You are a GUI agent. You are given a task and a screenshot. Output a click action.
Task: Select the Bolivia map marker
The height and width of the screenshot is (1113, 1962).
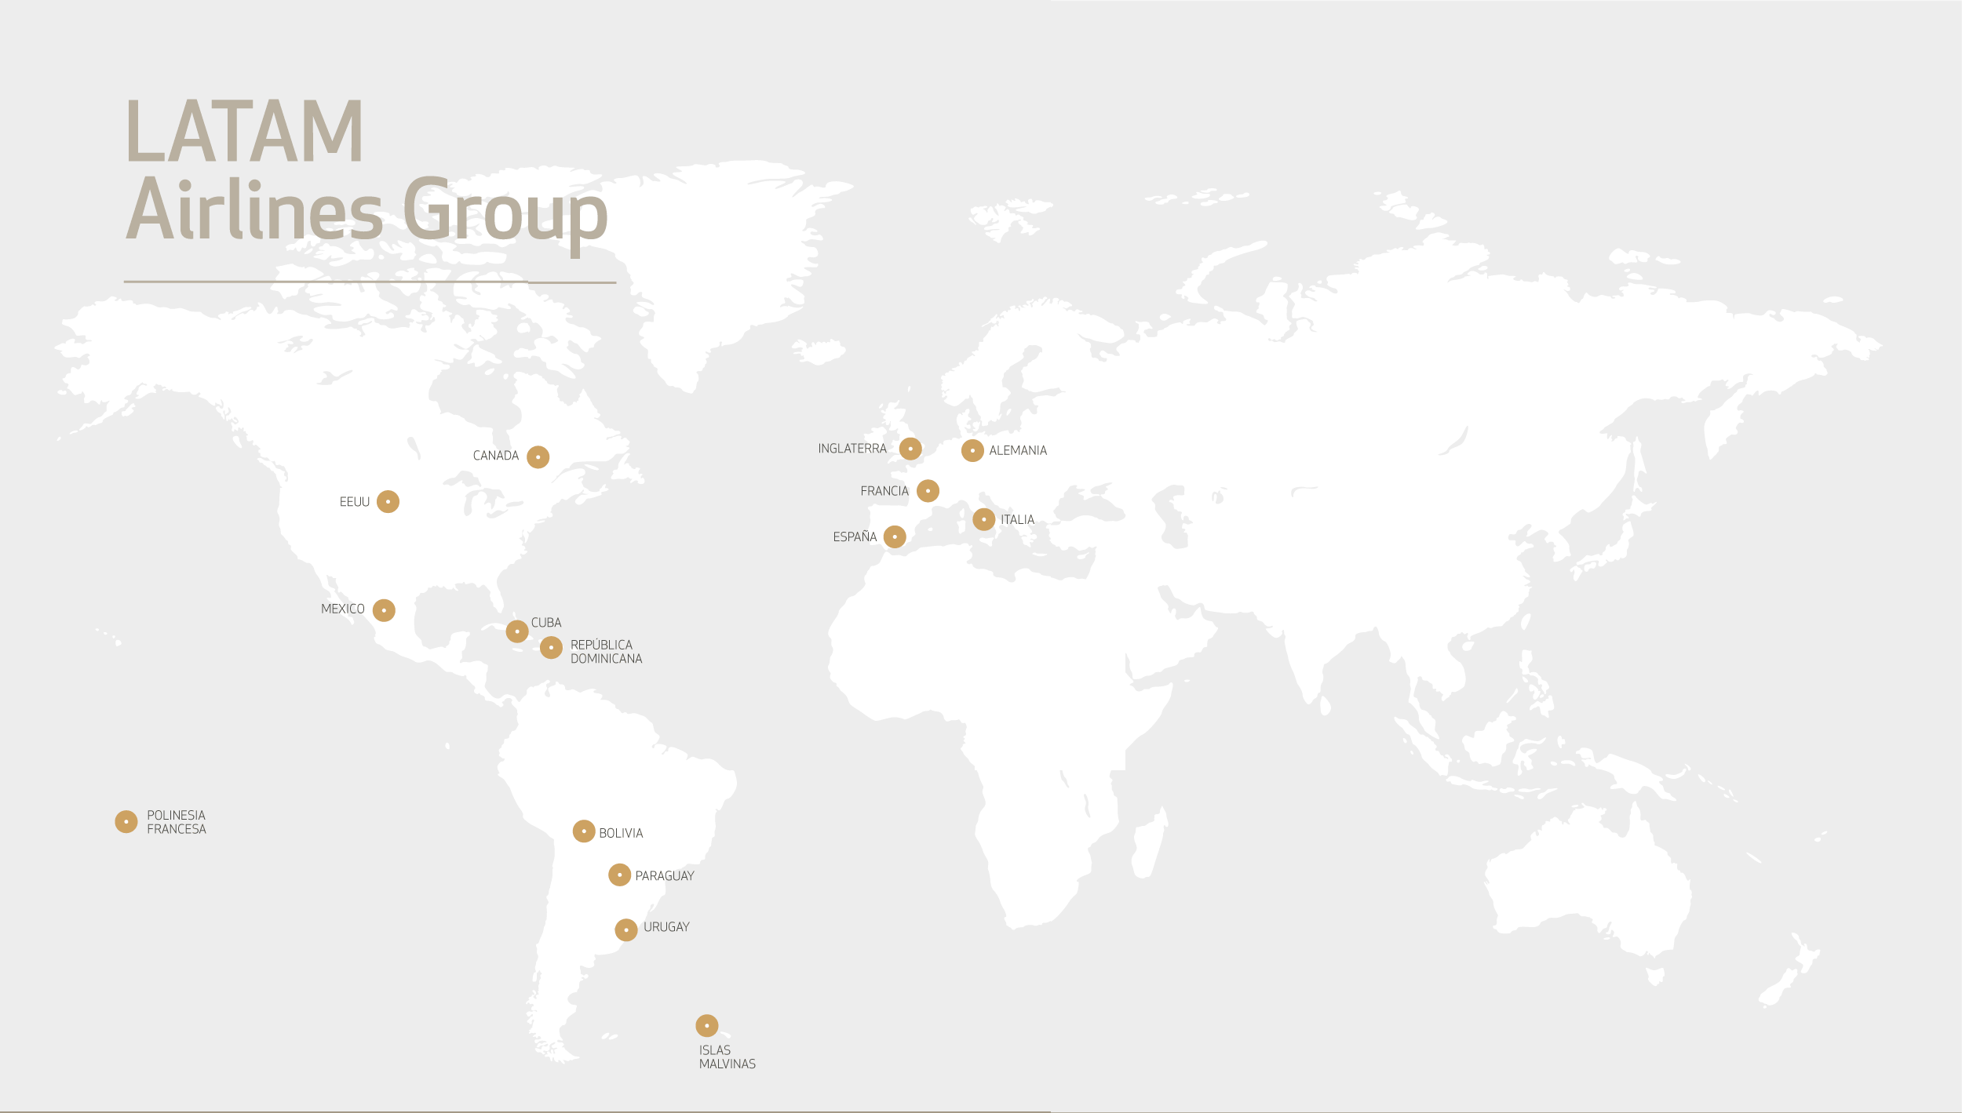(584, 831)
